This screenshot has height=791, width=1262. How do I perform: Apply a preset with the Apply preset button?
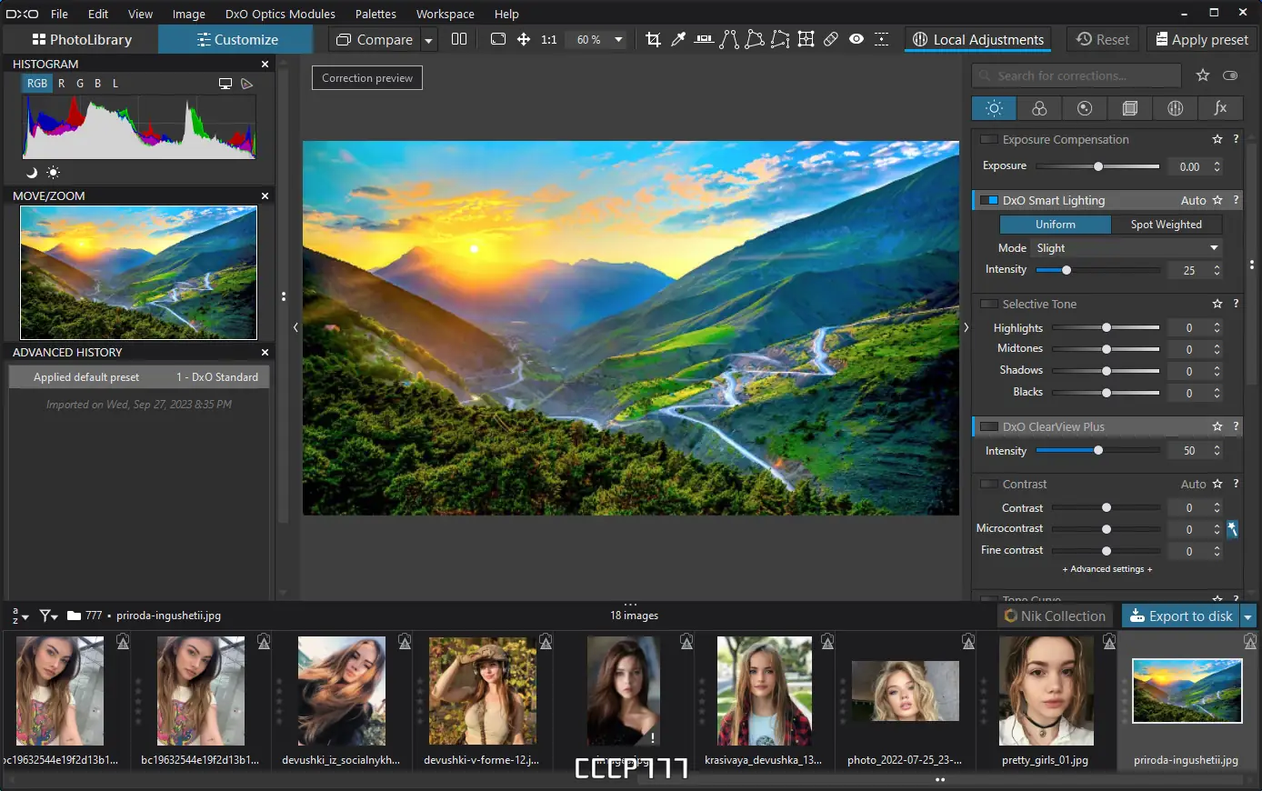tap(1201, 39)
